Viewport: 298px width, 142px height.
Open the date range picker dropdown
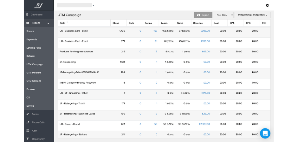[252, 15]
